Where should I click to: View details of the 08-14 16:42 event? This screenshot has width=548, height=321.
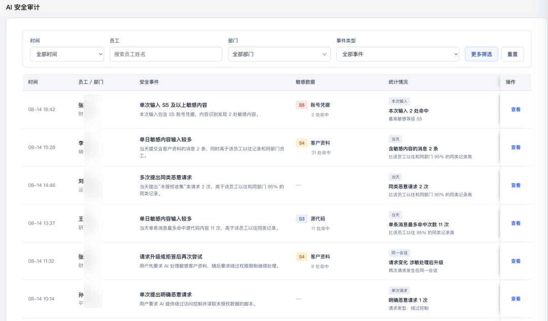coord(516,109)
